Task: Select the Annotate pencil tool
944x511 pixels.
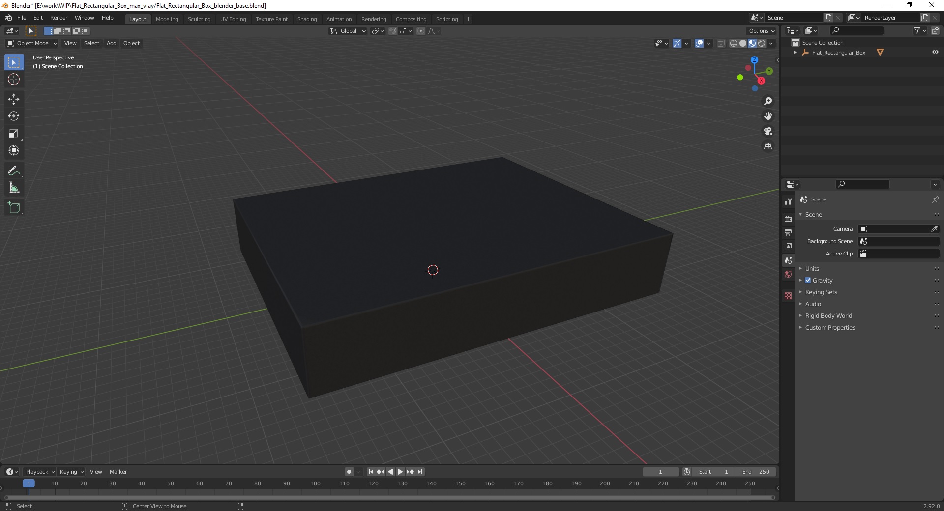Action: tap(14, 171)
